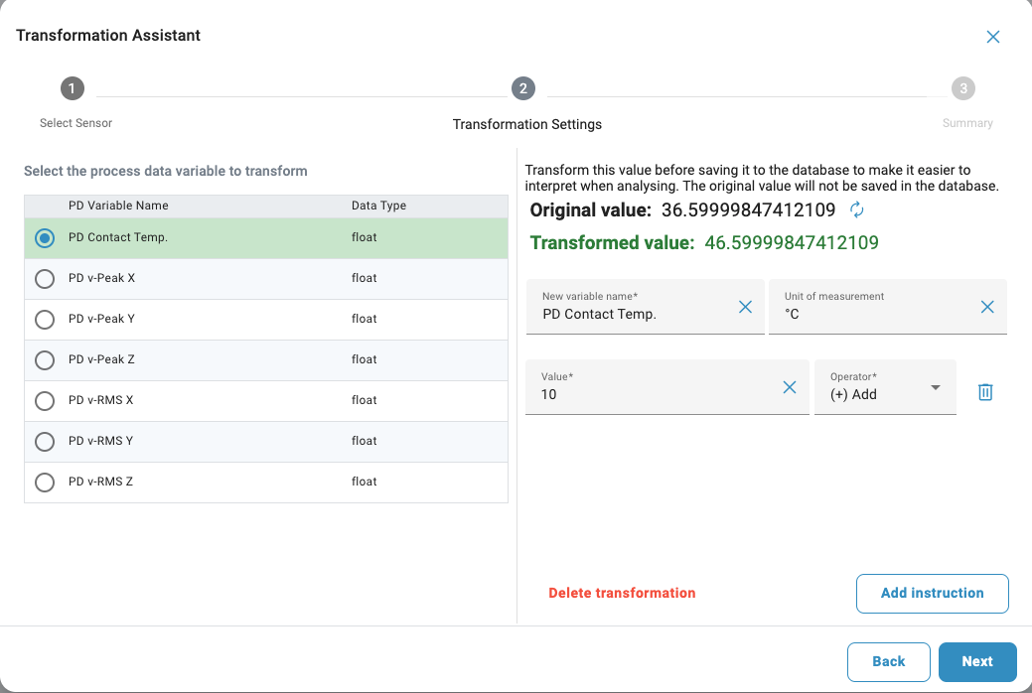Clear the New variable name field

[745, 308]
